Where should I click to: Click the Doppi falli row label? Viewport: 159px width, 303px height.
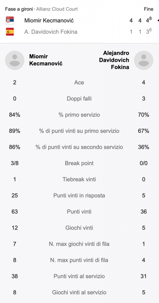tap(79, 99)
